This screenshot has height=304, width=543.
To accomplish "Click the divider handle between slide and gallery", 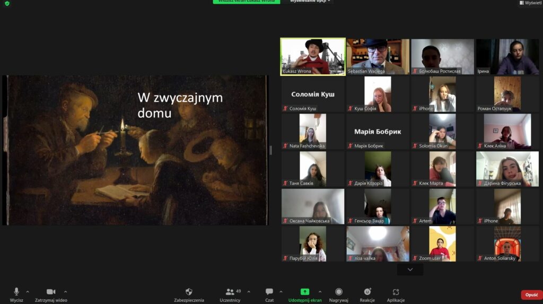I will coord(271,150).
